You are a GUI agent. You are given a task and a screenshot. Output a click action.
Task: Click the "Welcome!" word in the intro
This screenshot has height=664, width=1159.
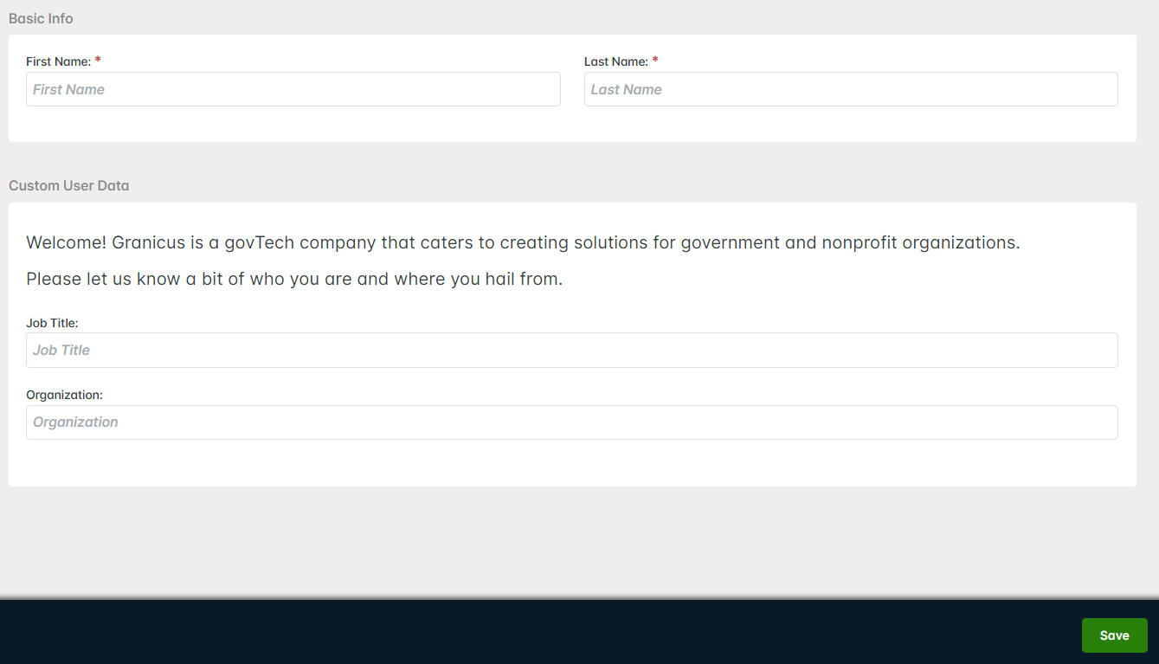[67, 242]
